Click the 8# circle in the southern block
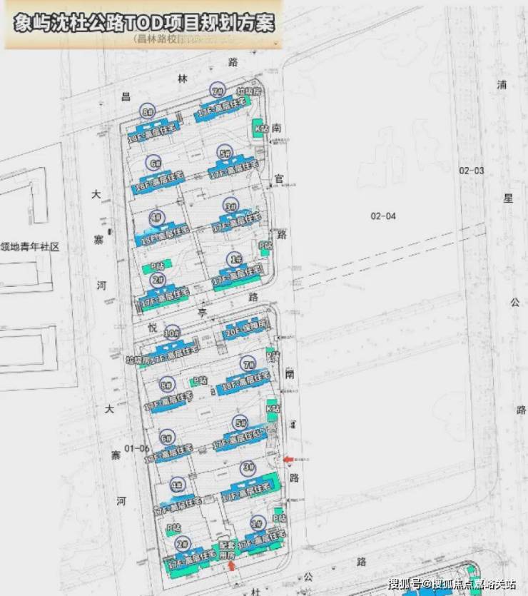Screen dimensions: 528x596 [166, 385]
